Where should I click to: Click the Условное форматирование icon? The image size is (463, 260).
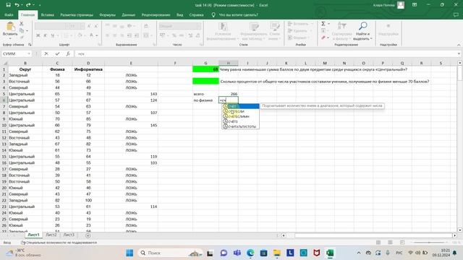223,27
